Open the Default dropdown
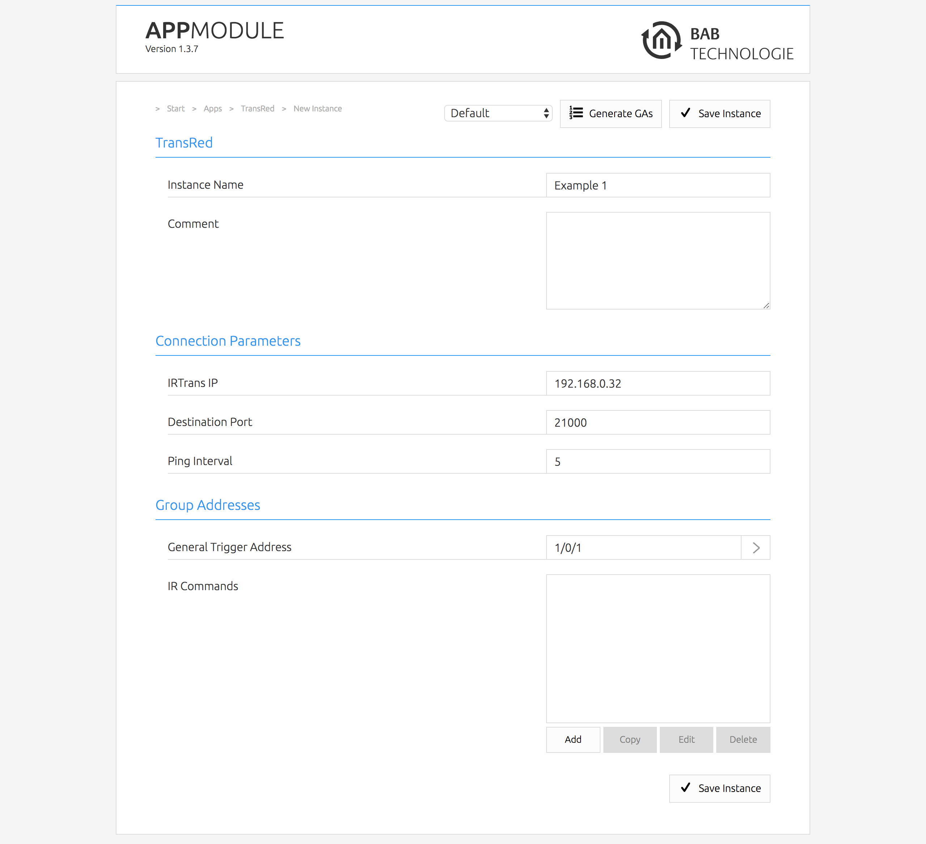926x844 pixels. 498,113
